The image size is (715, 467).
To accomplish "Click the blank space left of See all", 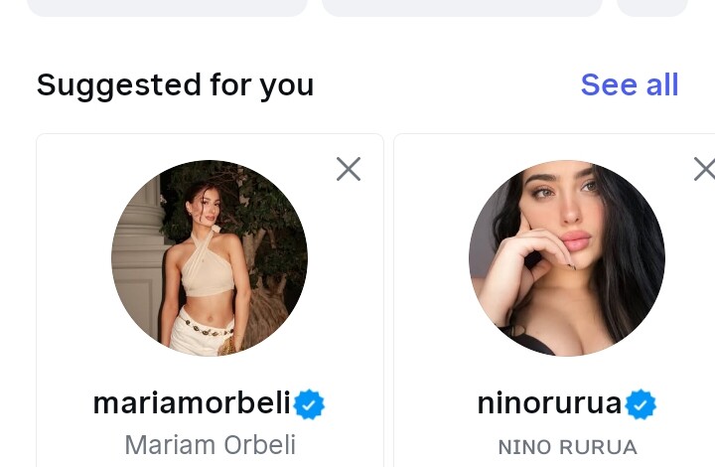I will click(x=447, y=85).
